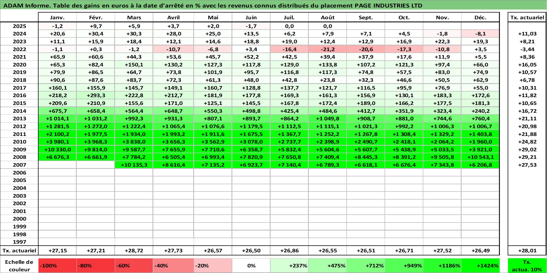
Task: Click the +293,3 cell in 2016
Action: [96, 95]
